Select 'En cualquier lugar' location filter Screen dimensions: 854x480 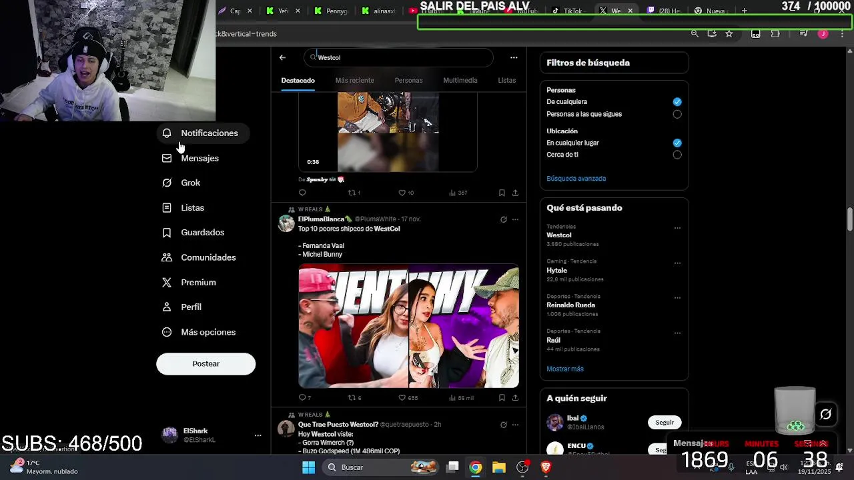pos(677,143)
